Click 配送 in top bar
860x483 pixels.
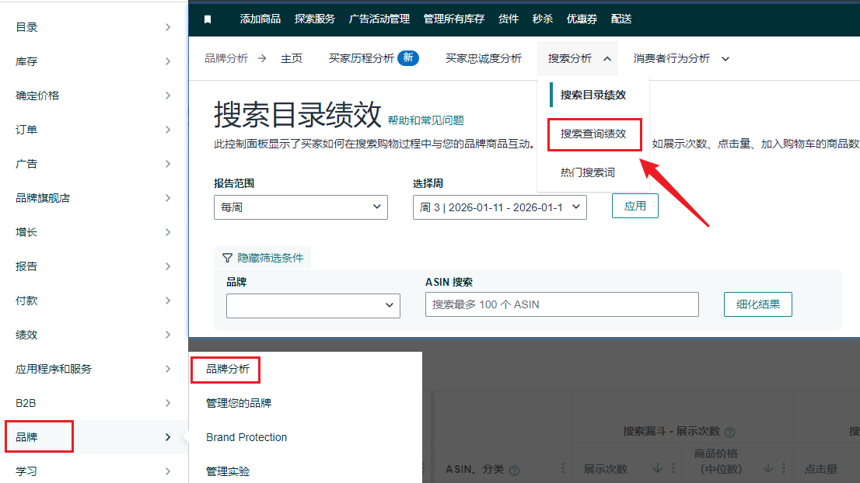pos(621,19)
